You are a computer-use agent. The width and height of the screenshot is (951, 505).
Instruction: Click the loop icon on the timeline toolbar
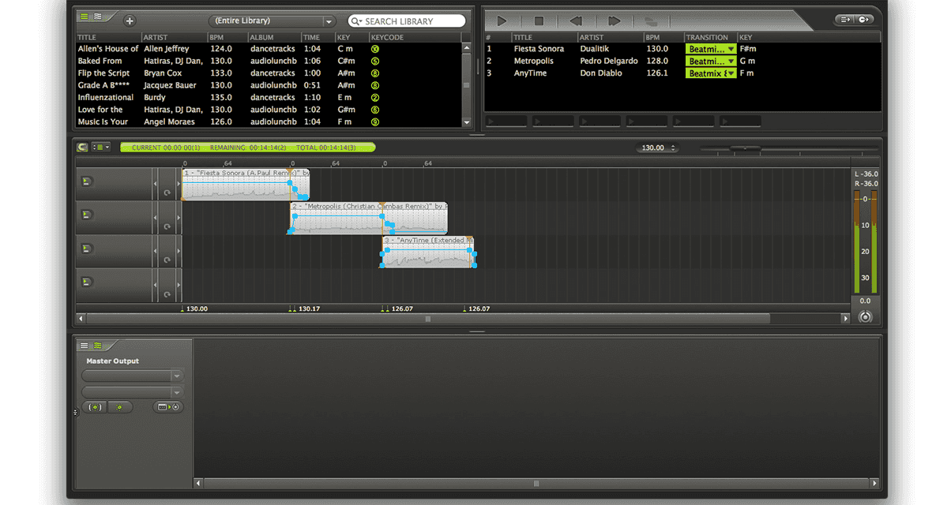click(82, 147)
